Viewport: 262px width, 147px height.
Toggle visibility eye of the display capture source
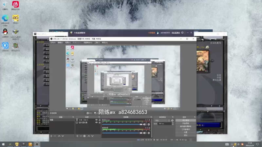[x=96, y=122]
